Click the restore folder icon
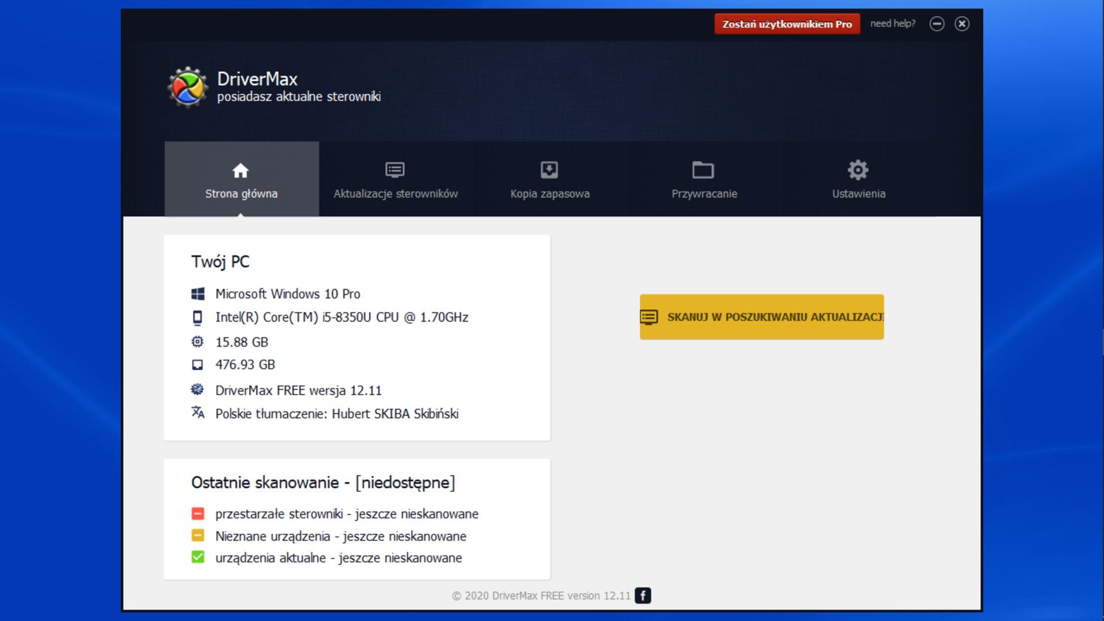Viewport: 1104px width, 621px height. pos(703,170)
